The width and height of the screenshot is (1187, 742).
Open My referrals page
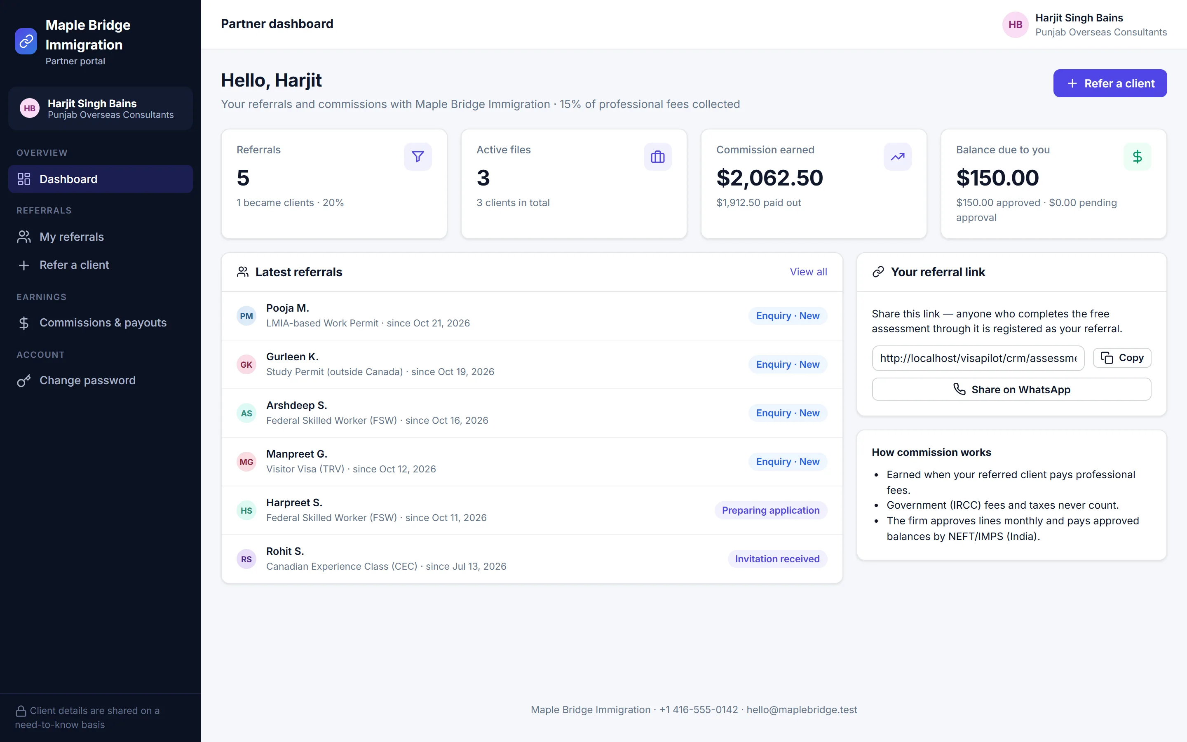pos(101,237)
